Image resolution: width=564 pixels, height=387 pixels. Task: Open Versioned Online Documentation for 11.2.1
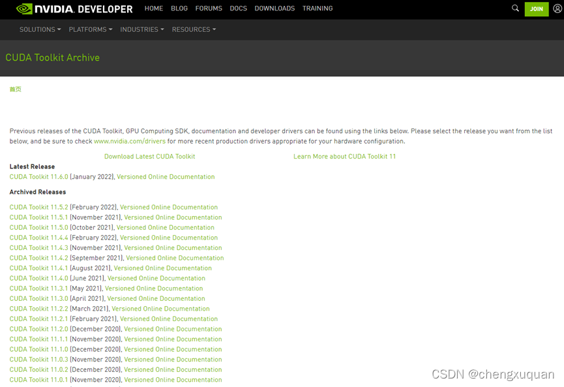point(169,319)
